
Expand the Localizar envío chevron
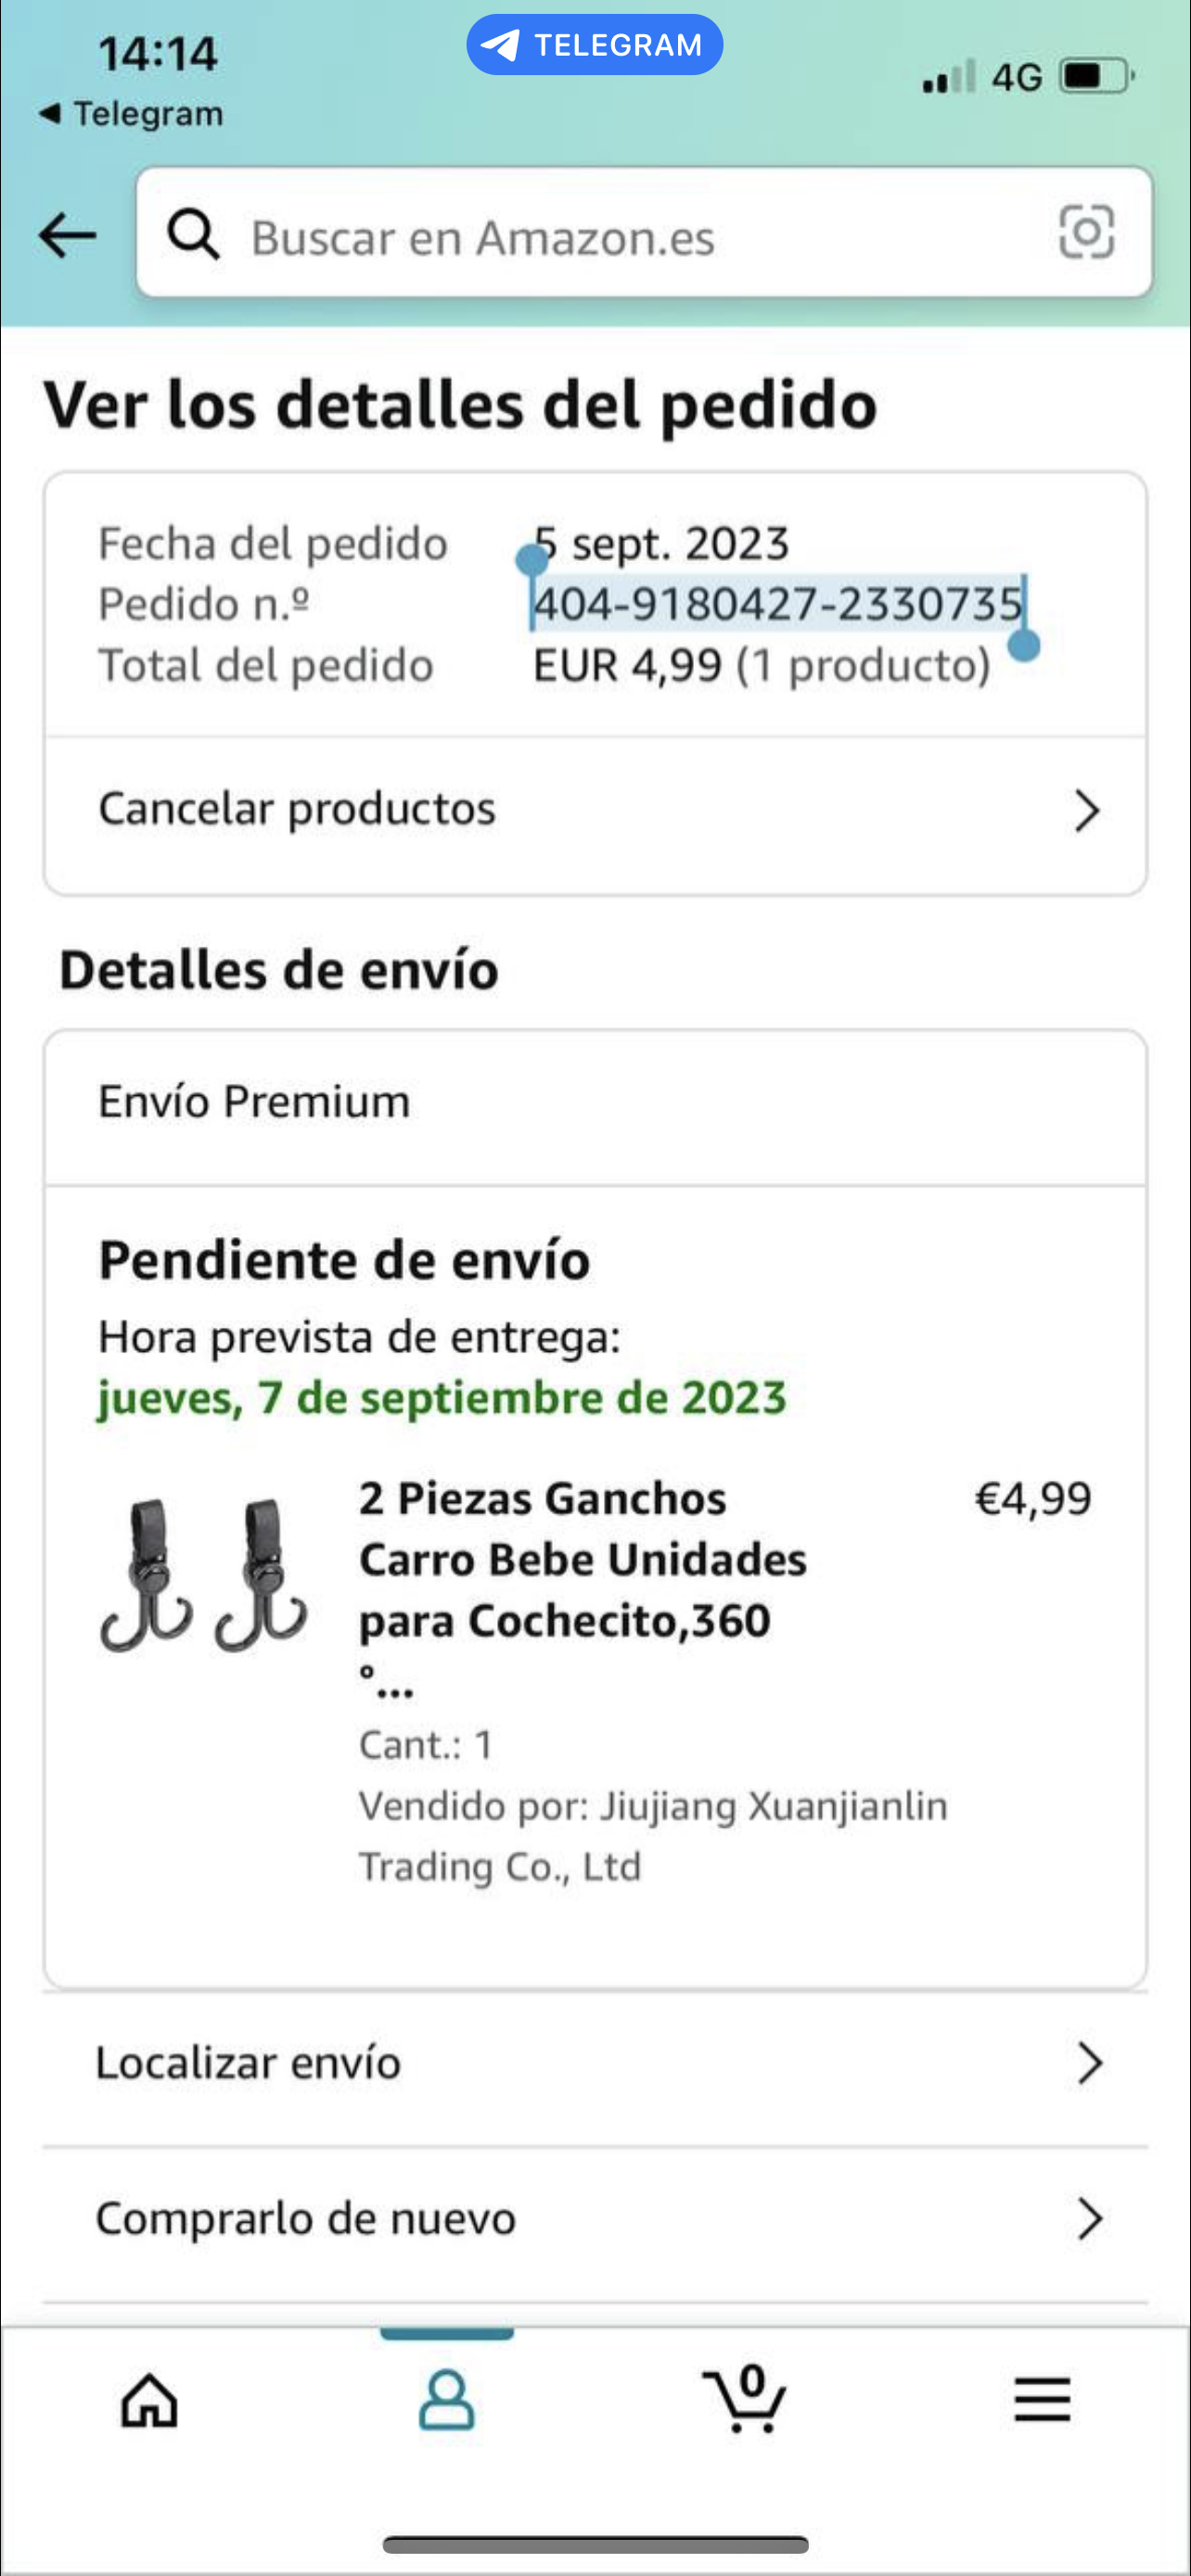[1089, 2063]
